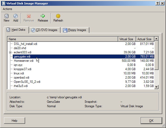Sort by the Actual Size column header
The height and width of the screenshot is (128, 166).
point(145,39)
